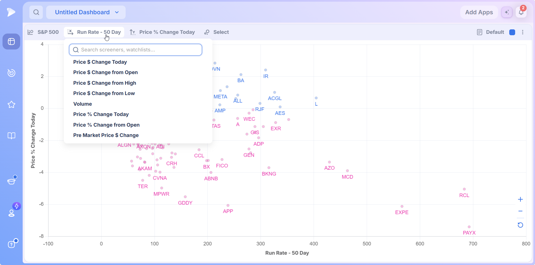Click the AI sparkle button

(x=507, y=12)
